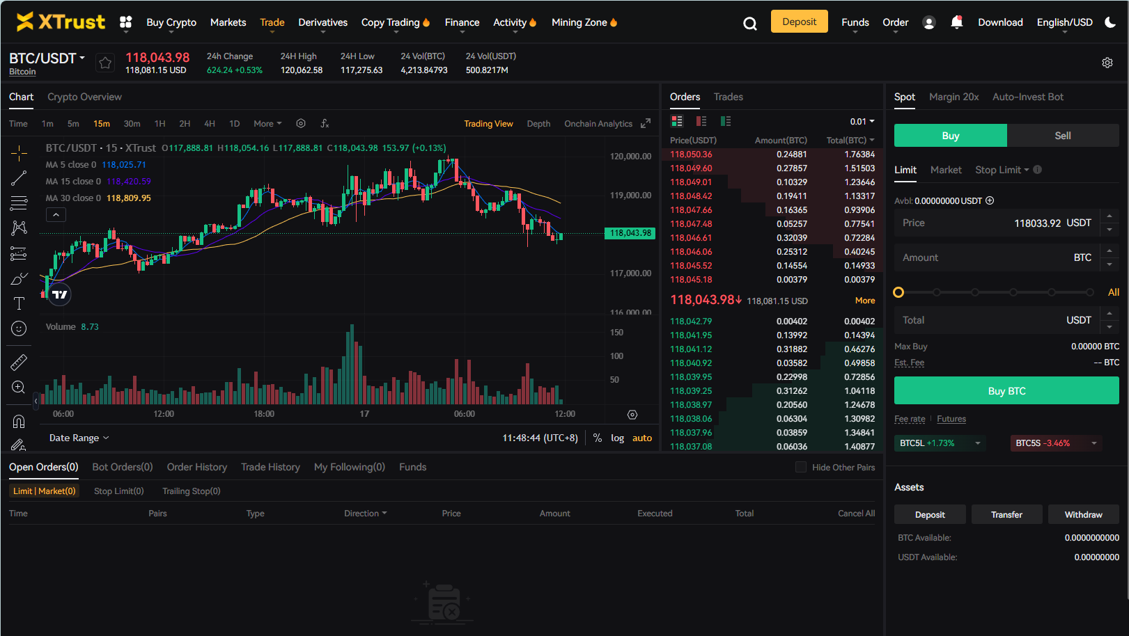Viewport: 1129px width, 636px height.
Task: Open the notification bell in the header
Action: click(x=957, y=22)
